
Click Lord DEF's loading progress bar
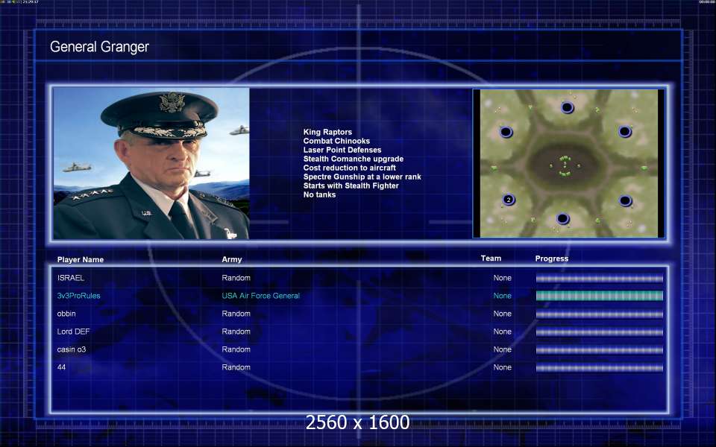click(599, 332)
